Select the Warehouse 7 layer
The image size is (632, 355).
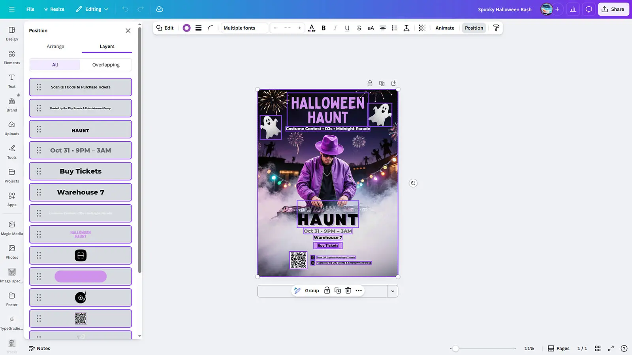coord(81,192)
